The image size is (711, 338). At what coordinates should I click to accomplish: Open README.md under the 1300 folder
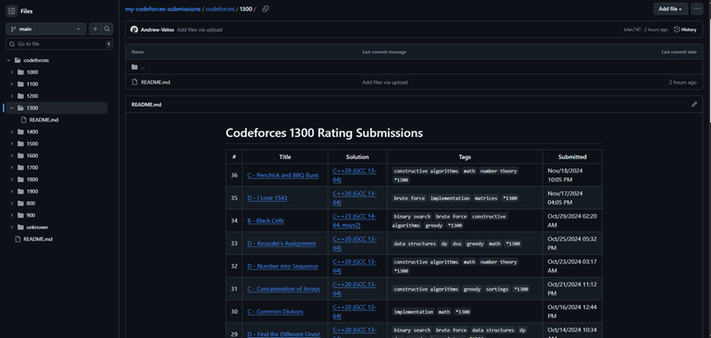click(x=44, y=119)
